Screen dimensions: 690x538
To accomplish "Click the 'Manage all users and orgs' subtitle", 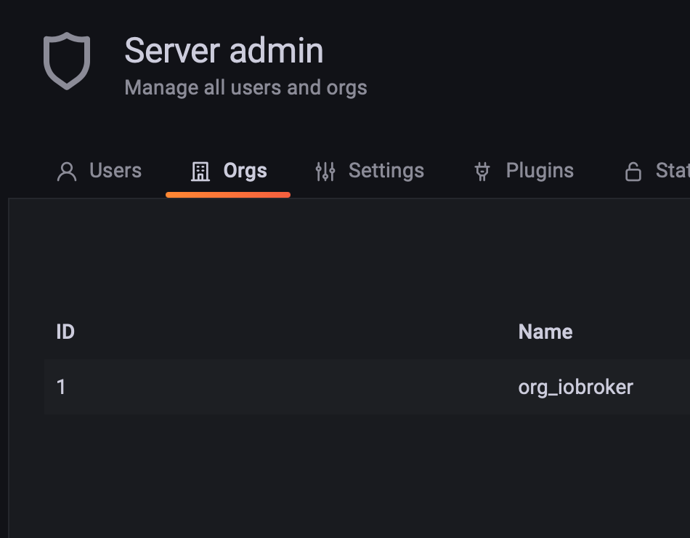I will (x=246, y=88).
